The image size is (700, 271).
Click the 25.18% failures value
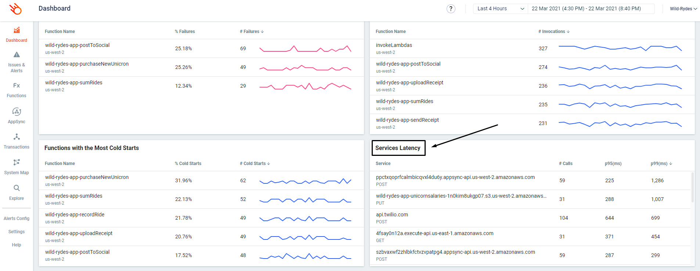[183, 48]
